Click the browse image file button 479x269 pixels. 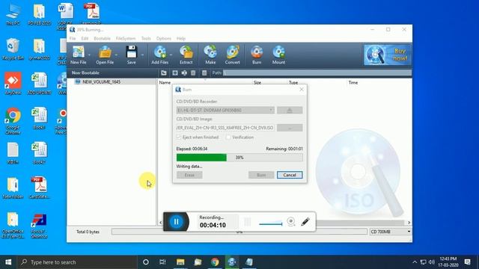pos(290,128)
